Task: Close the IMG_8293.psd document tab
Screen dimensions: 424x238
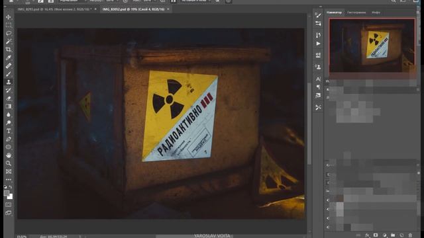Action: [95, 9]
